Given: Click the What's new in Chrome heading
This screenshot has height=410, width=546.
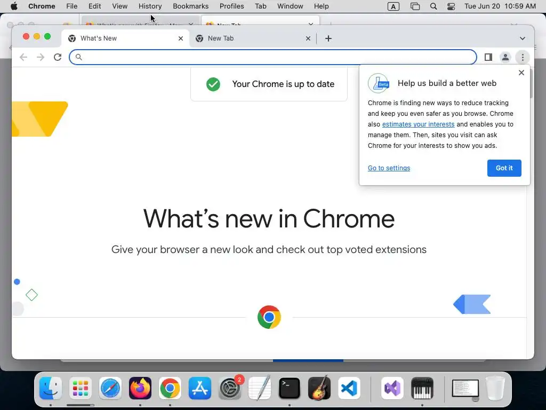Looking at the screenshot, I should coord(269,219).
